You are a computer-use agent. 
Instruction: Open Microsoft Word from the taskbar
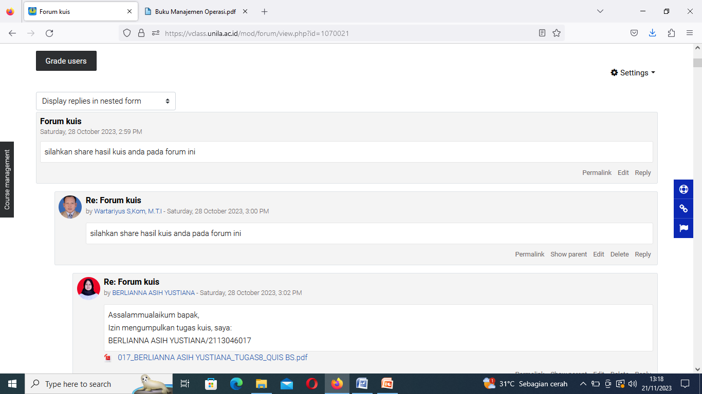click(362, 384)
